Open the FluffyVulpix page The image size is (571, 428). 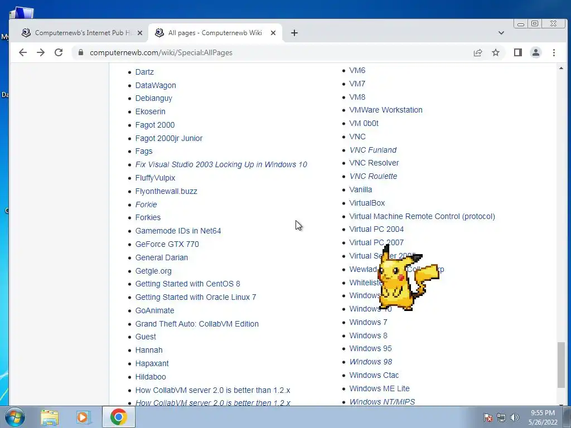point(155,178)
